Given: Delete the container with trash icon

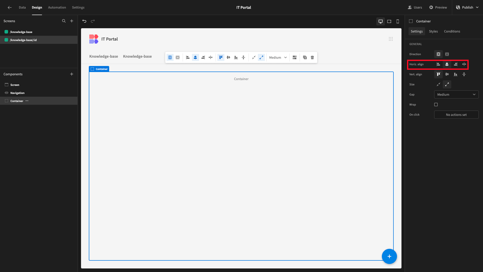Looking at the screenshot, I should click(312, 57).
